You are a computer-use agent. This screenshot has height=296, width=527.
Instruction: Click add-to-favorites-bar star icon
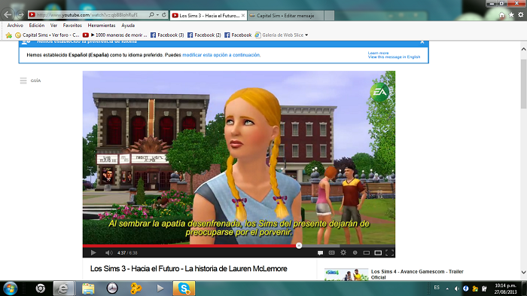[x=9, y=35]
